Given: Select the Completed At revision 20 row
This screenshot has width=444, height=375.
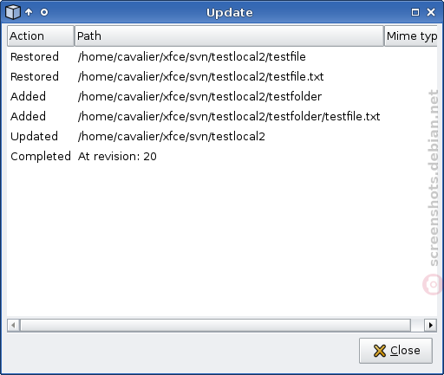Looking at the screenshot, I should (x=222, y=156).
